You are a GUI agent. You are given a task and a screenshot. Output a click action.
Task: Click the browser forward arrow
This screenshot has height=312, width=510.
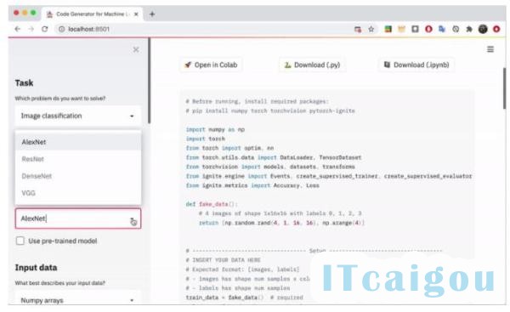tap(31, 29)
